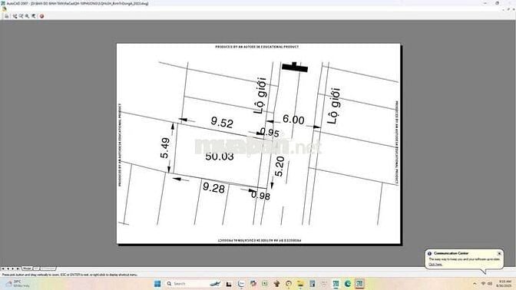The image size is (516, 290).
Task: Click the 0.98 dimension text
Action: (260, 196)
